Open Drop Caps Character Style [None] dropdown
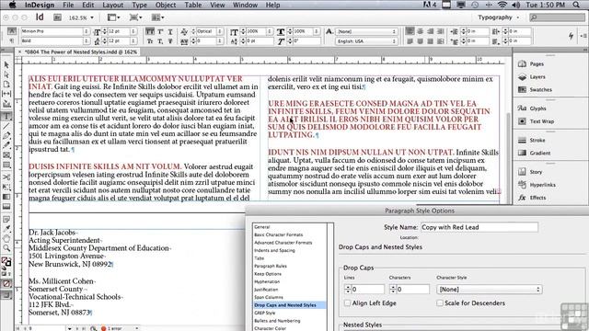The height and width of the screenshot is (331, 589). point(489,290)
